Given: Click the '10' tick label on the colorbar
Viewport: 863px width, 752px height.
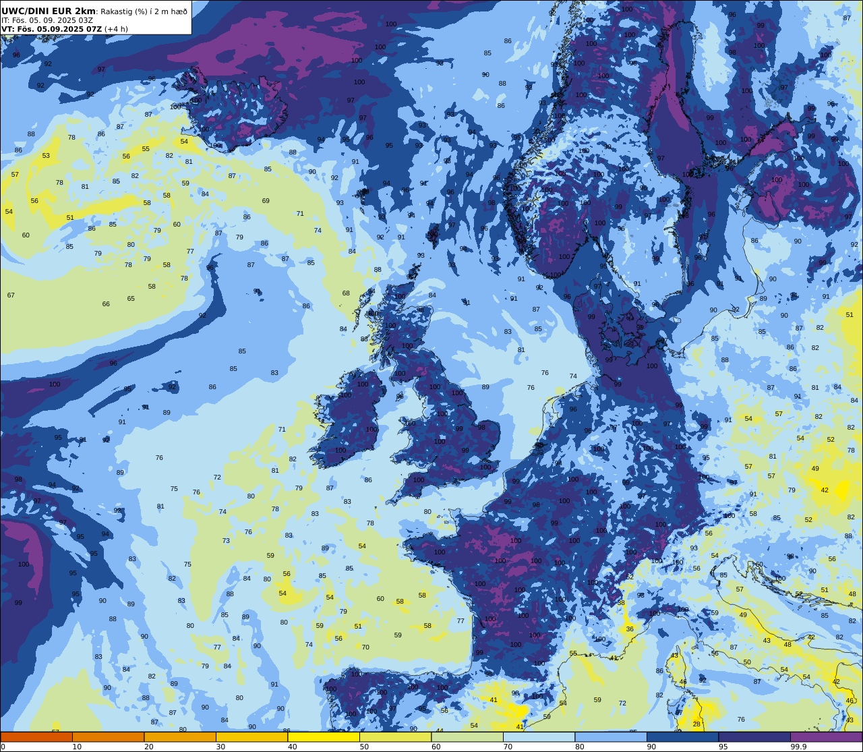Looking at the screenshot, I should point(77,747).
